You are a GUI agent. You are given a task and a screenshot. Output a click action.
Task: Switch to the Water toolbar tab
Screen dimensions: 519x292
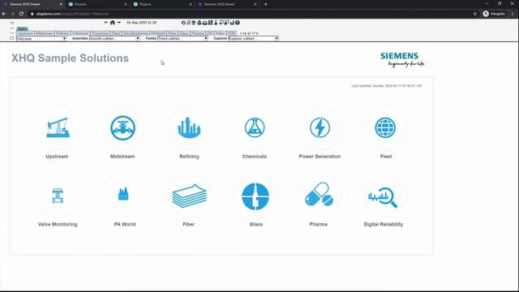pyautogui.click(x=220, y=33)
